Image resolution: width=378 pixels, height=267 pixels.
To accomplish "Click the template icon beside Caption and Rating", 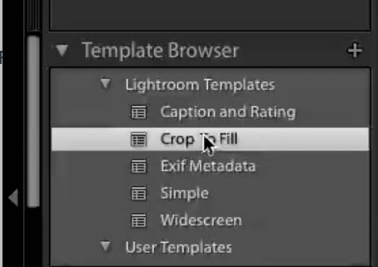I will (139, 112).
